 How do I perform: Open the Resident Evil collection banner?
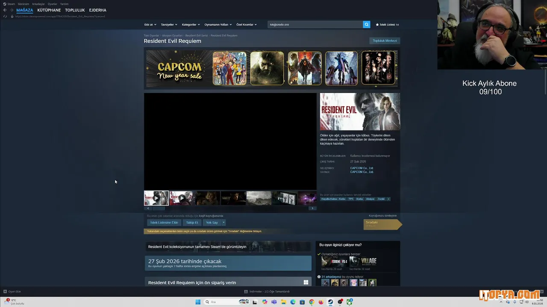tap(227, 246)
